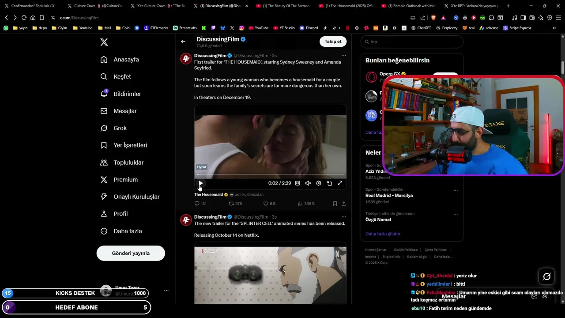This screenshot has width=565, height=318.
Task: Bookmark page via address bar icon
Action: [x=41, y=18]
